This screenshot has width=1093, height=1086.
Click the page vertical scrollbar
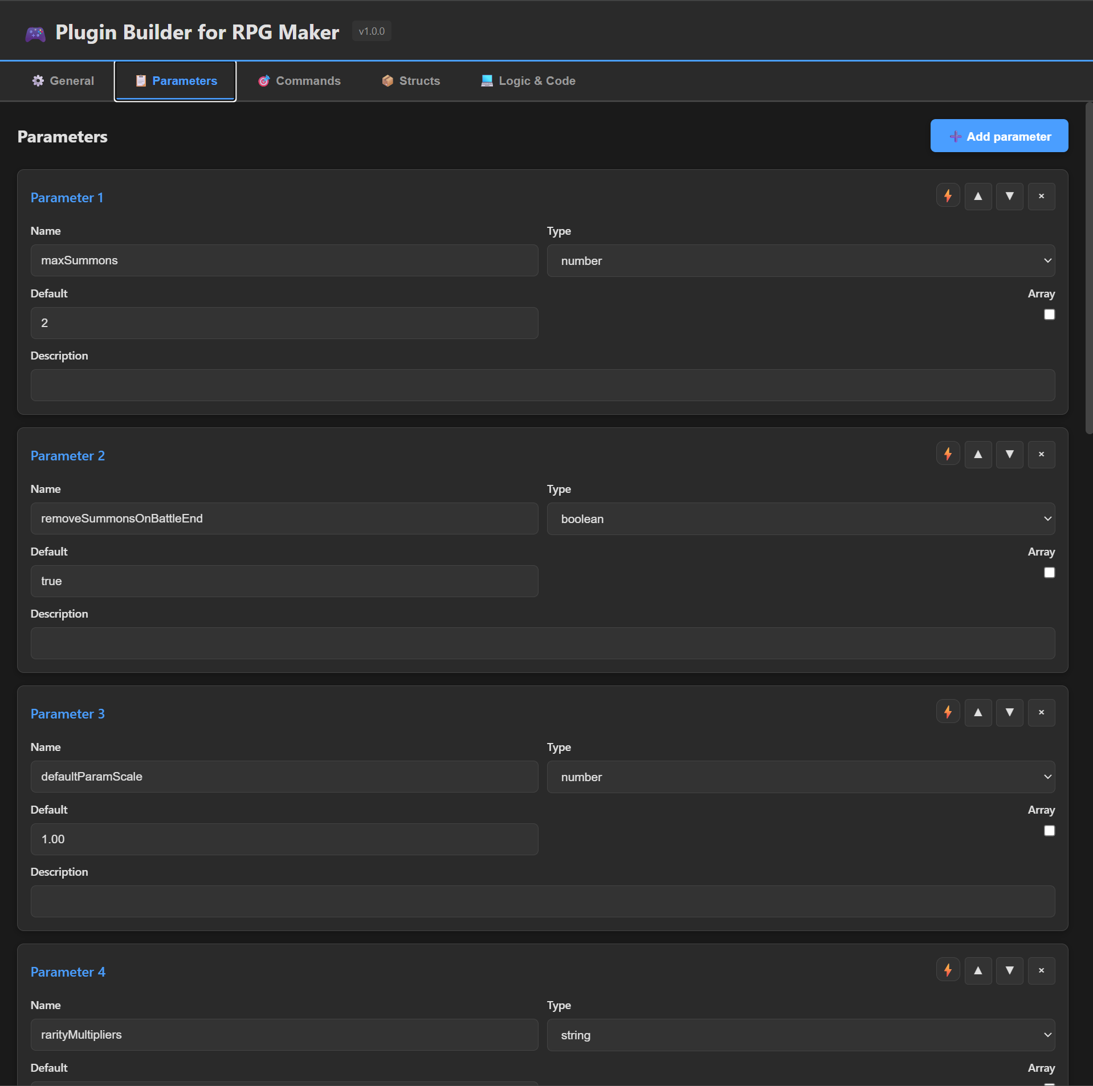click(1088, 268)
